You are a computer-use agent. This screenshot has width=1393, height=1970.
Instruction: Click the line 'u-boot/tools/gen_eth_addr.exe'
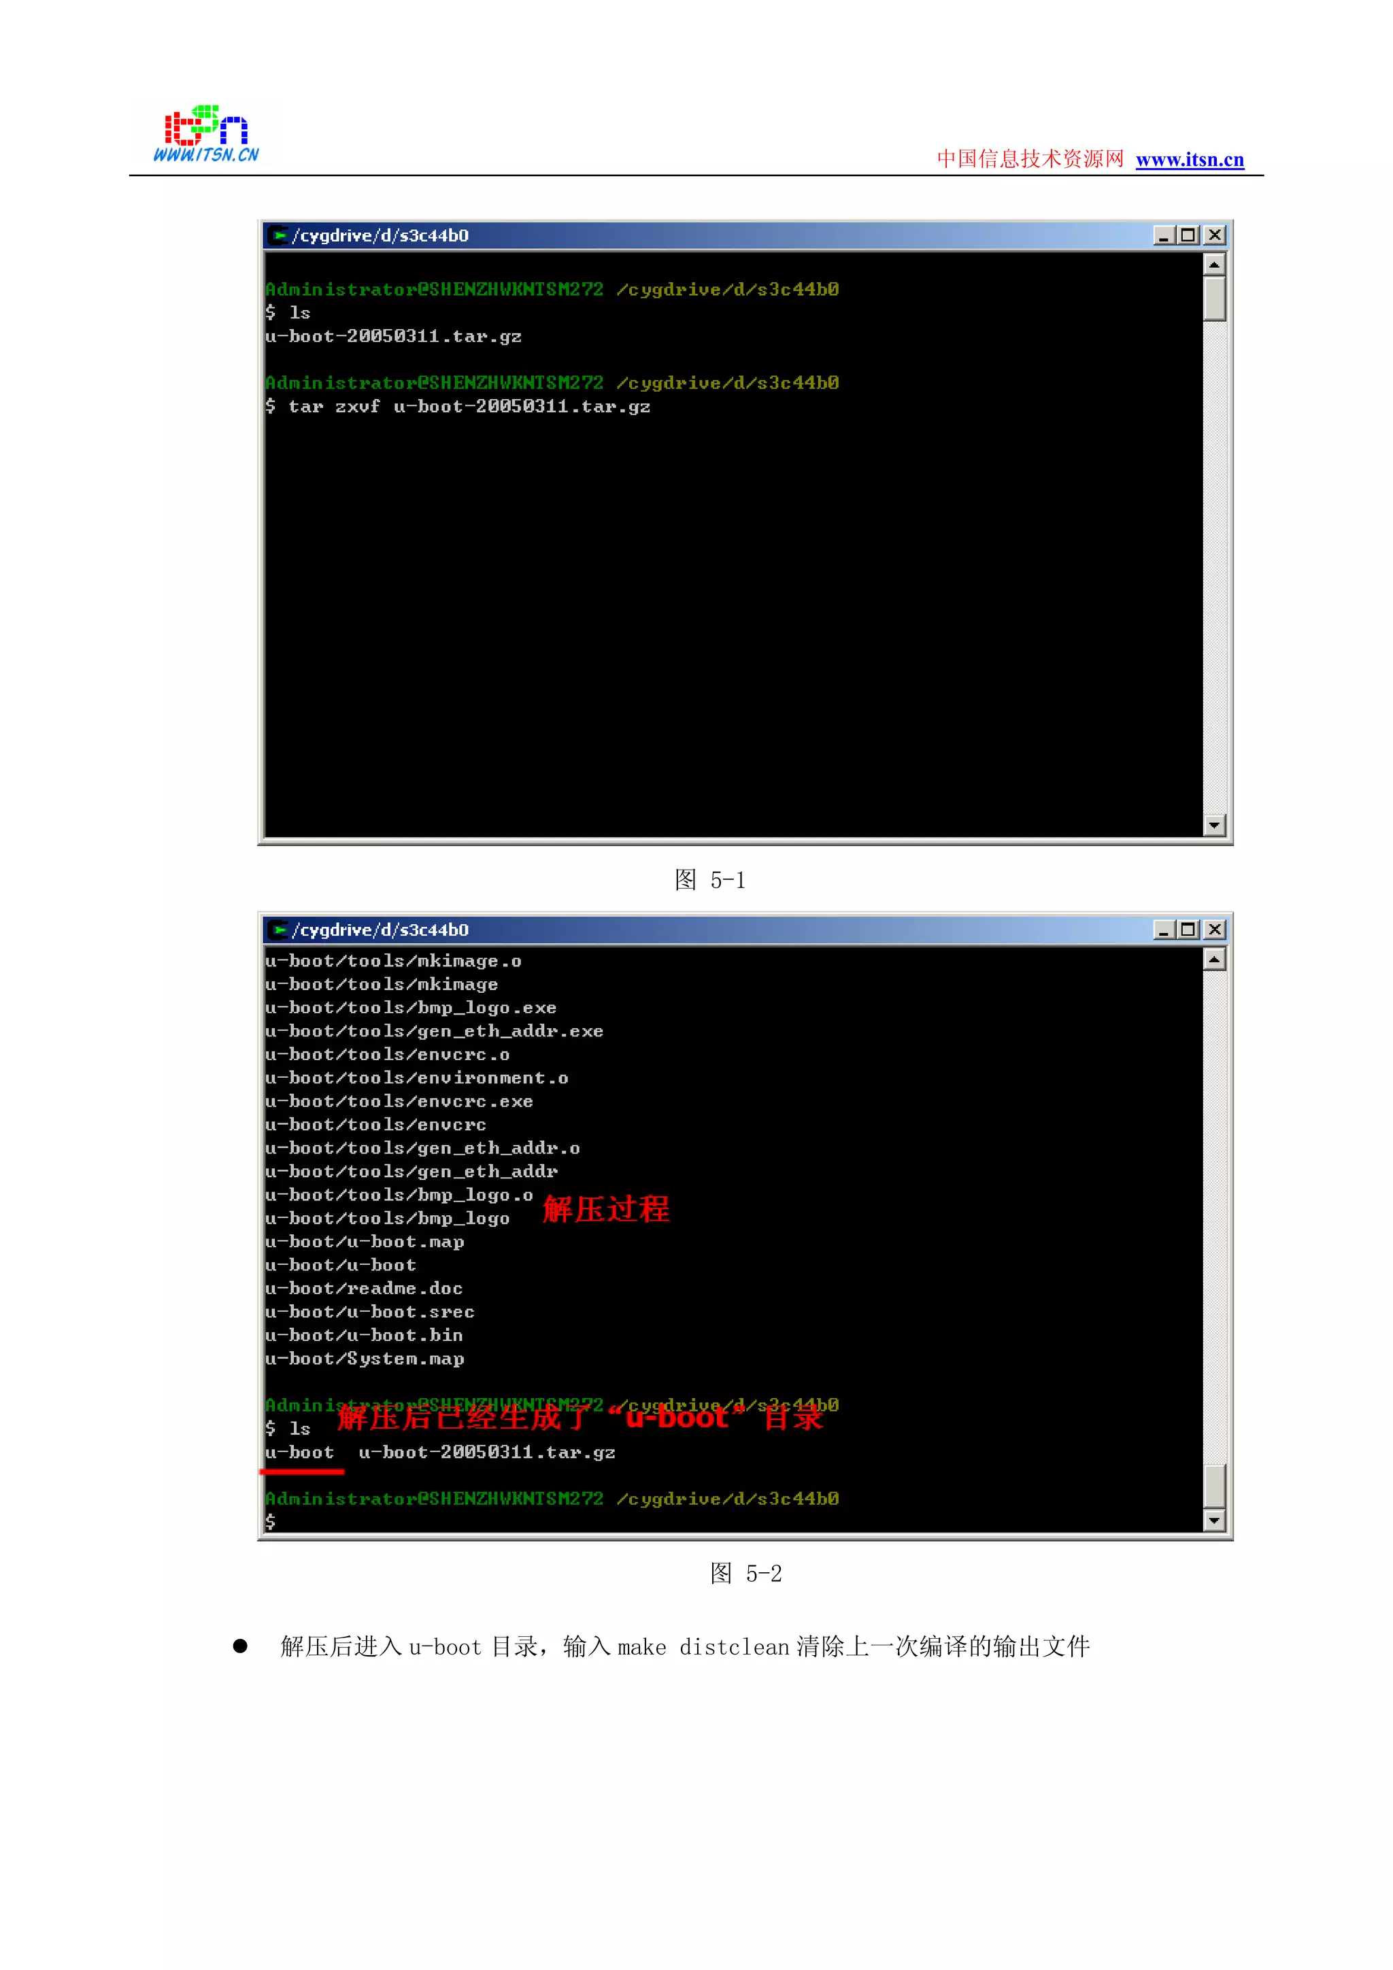tap(435, 1032)
